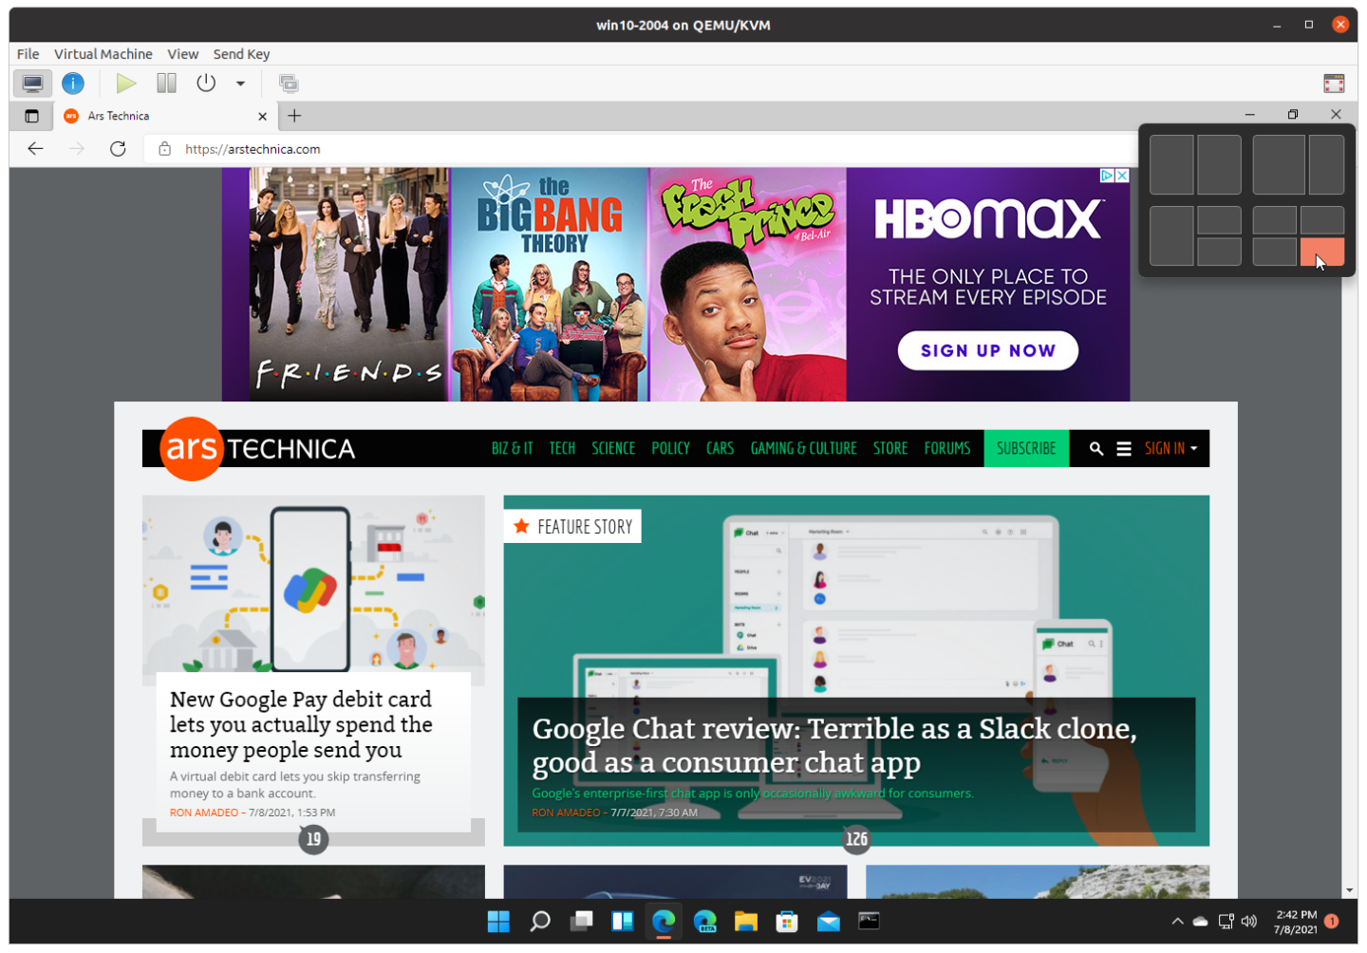
Task: Click the Google Pay article thumbnail image
Action: (313, 584)
